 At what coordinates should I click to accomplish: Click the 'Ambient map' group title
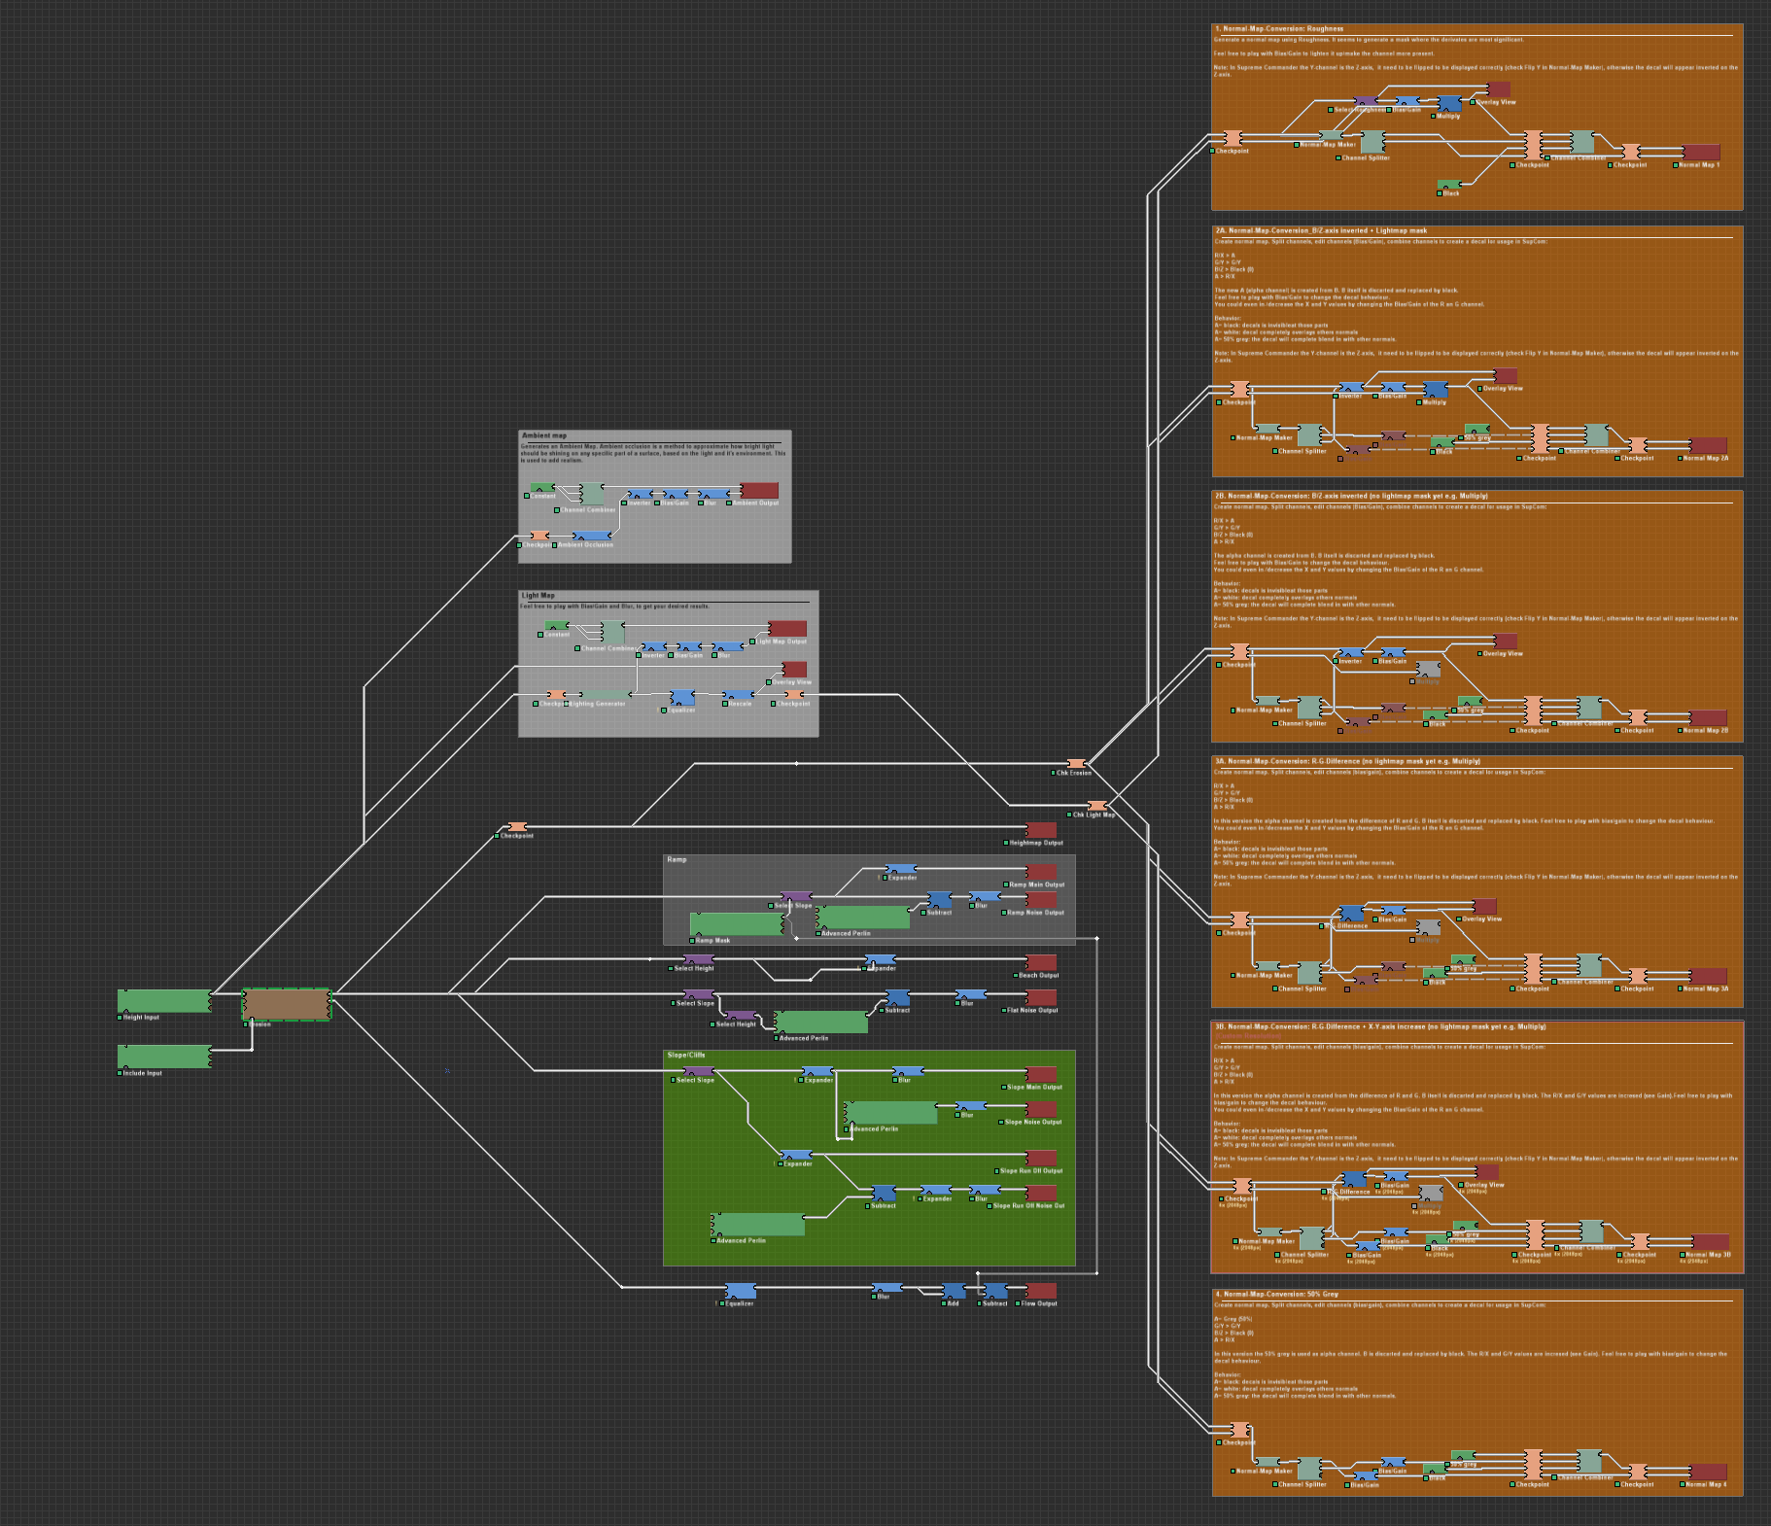tap(544, 435)
